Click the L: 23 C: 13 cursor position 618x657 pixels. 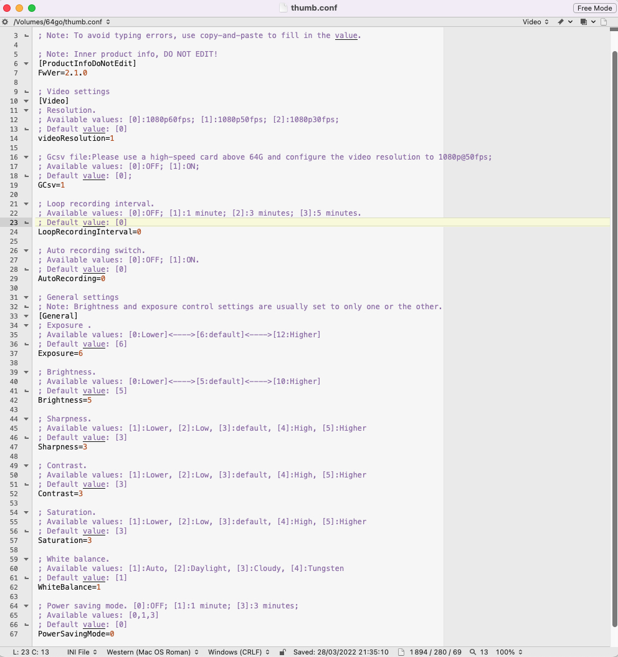[x=31, y=652]
